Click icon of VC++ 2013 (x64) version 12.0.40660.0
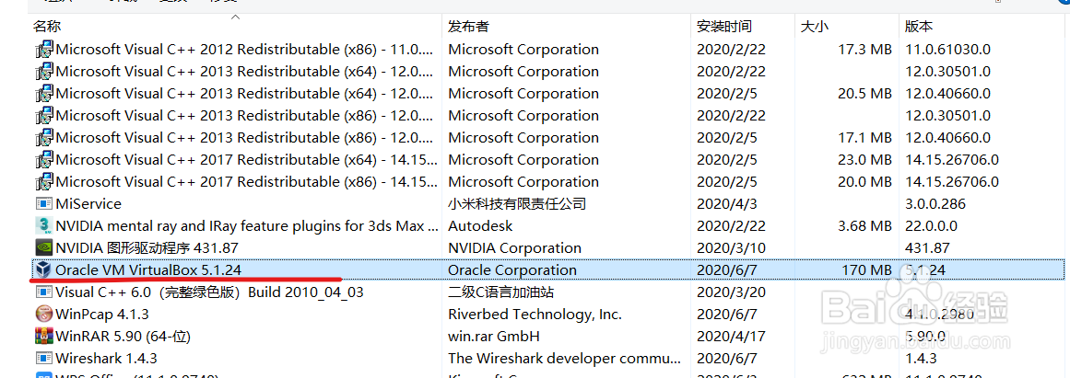 tap(43, 94)
